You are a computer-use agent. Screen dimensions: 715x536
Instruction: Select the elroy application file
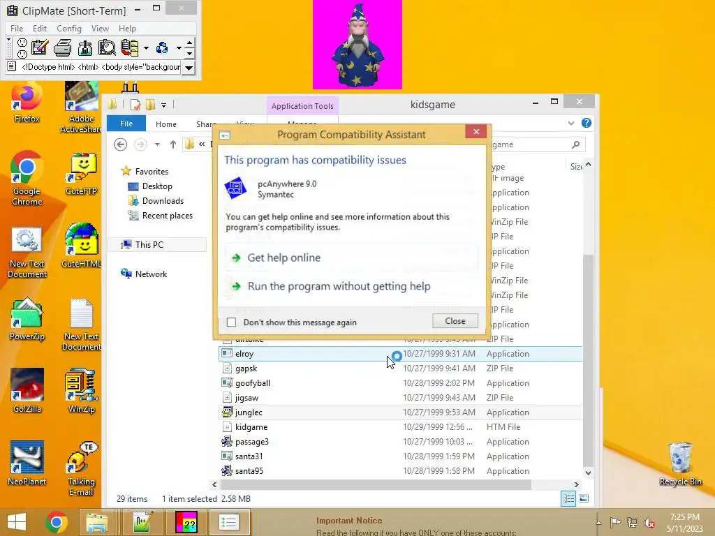401,354
